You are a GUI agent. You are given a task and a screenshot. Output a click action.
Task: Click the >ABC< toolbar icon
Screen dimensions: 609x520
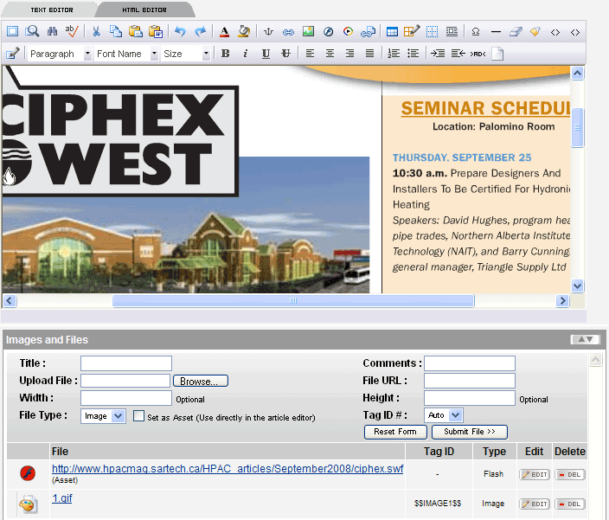pyautogui.click(x=478, y=54)
